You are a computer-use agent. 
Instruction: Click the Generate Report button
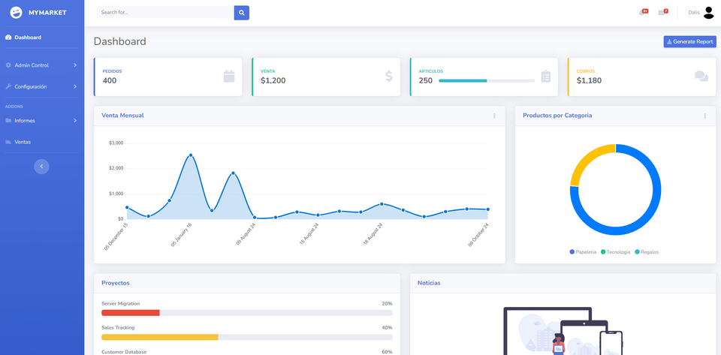click(x=689, y=42)
